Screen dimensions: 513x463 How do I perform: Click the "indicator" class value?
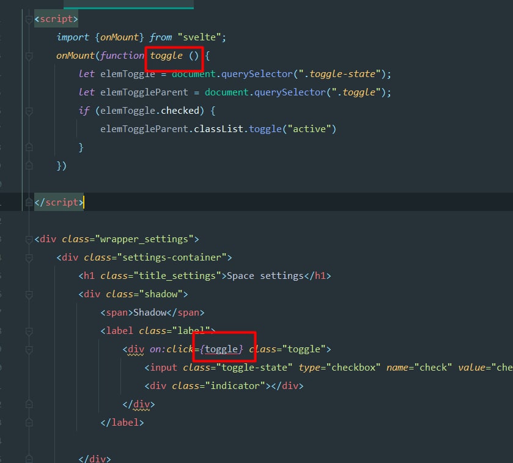(235, 386)
